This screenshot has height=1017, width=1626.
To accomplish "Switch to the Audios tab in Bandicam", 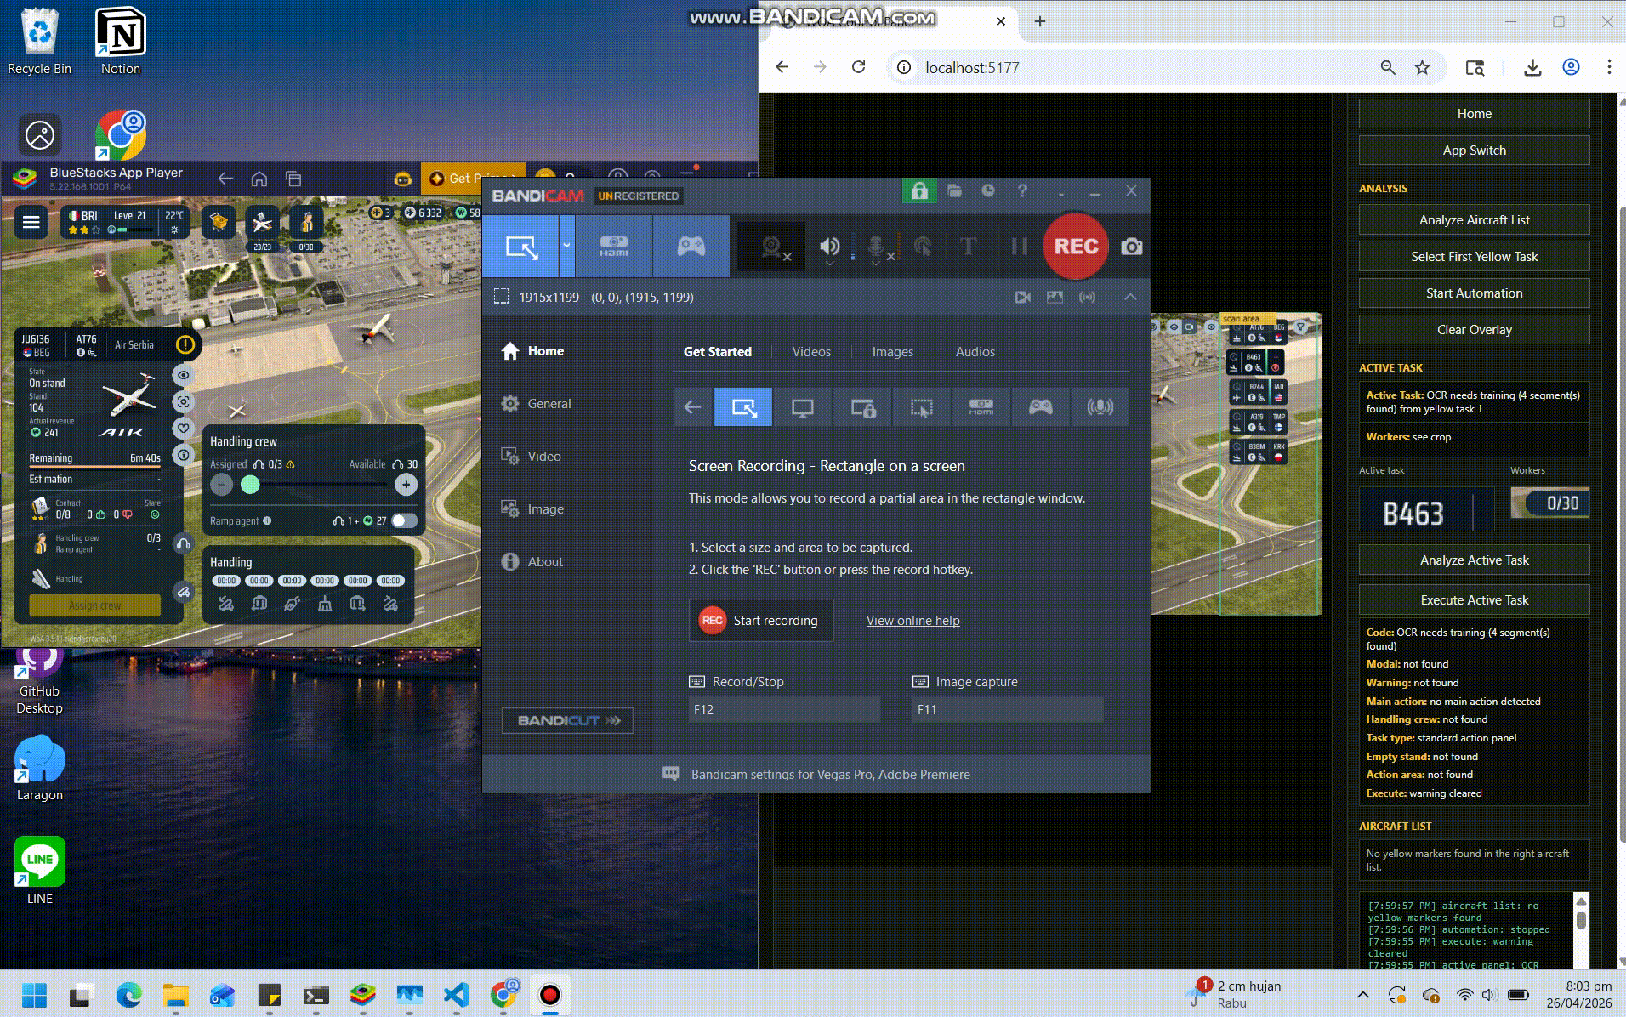I will point(975,352).
